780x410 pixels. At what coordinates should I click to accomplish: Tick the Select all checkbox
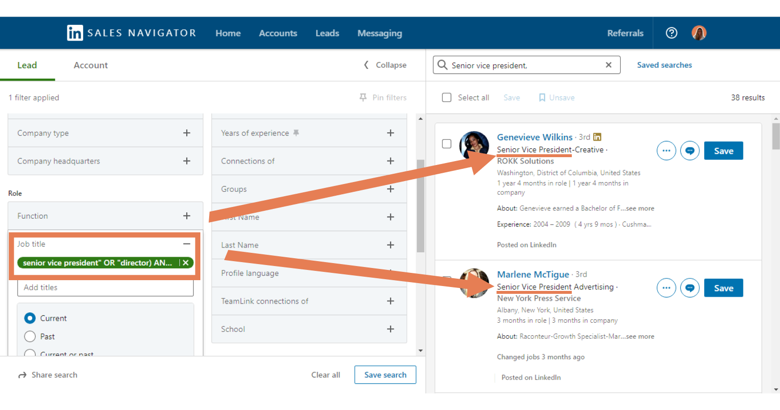[x=447, y=98]
